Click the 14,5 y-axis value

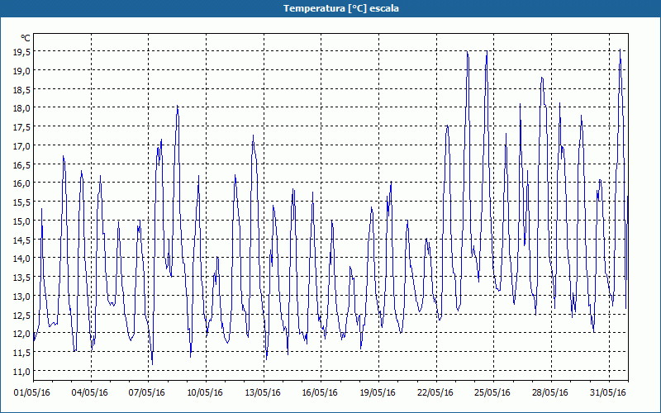(x=21, y=240)
